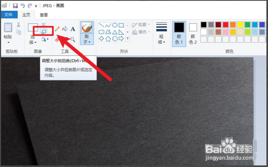
Task: Pick the dark red color swatch
Action: pyautogui.click(x=218, y=25)
